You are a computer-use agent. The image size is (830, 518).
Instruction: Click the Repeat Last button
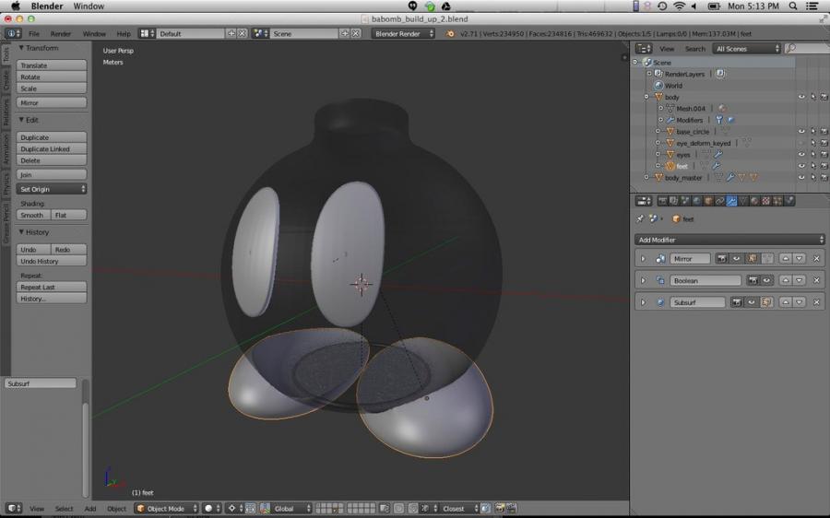point(52,287)
